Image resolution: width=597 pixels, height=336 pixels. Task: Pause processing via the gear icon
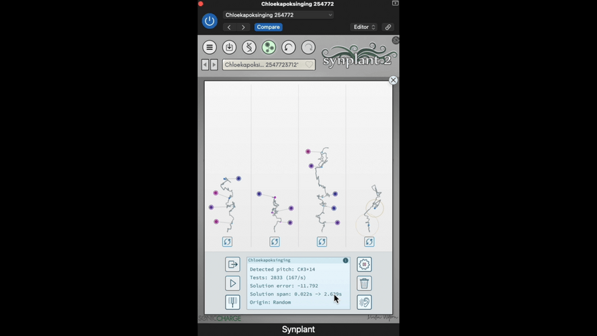click(x=365, y=264)
